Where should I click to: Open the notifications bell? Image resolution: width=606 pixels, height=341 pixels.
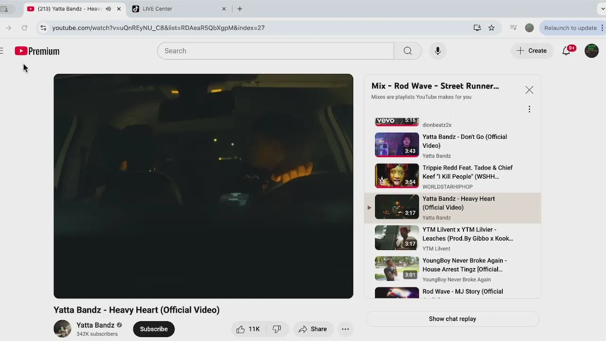[x=566, y=51]
